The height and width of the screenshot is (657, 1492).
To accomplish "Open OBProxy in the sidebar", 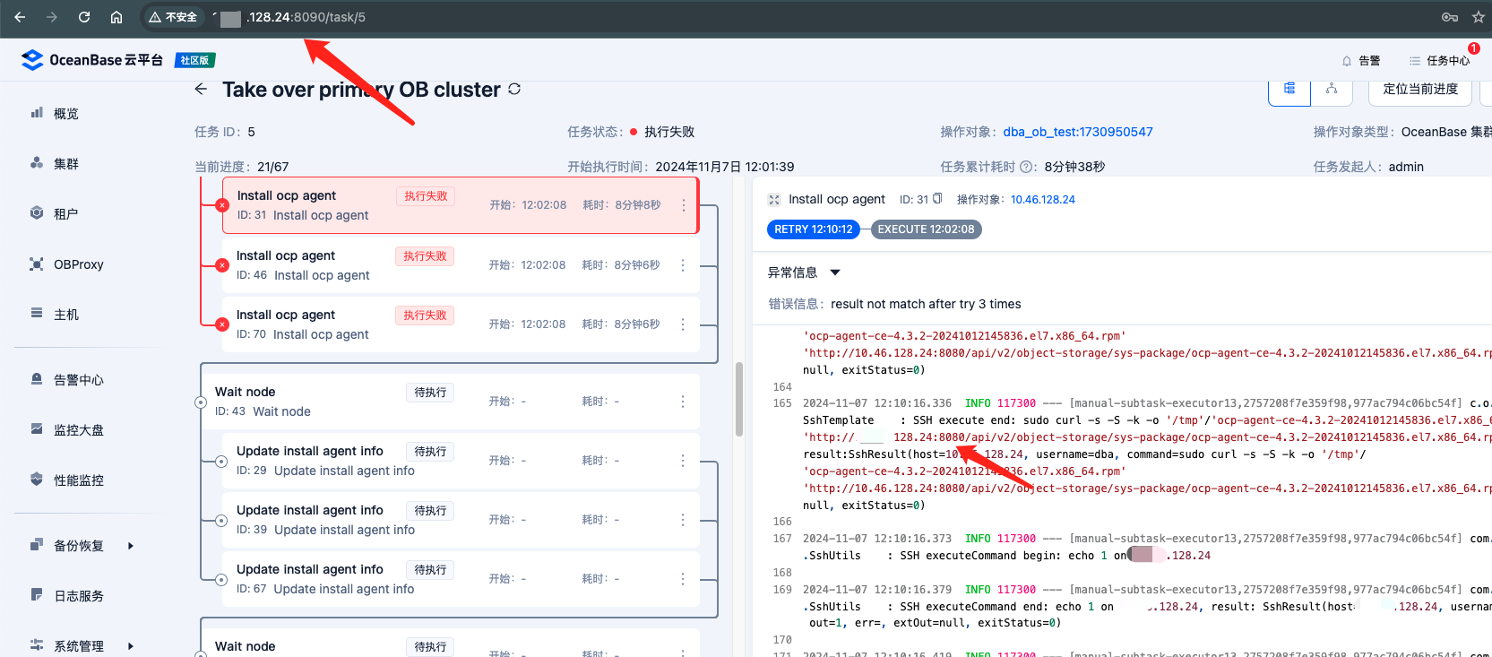I will click(79, 264).
